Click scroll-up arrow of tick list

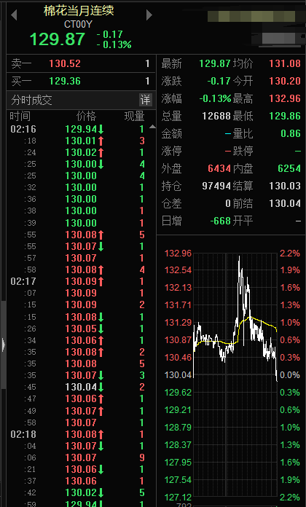point(152,127)
